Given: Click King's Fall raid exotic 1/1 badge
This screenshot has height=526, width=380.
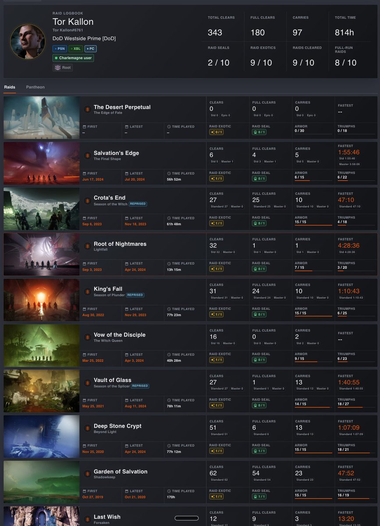Looking at the screenshot, I should pyautogui.click(x=217, y=314).
